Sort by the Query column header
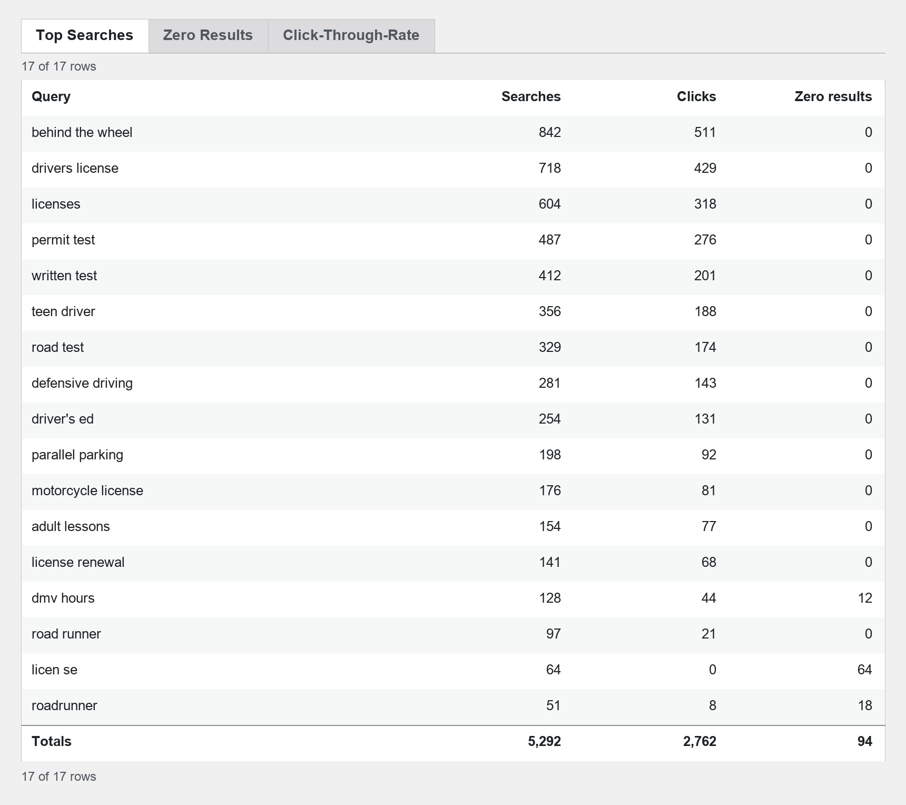 51,97
